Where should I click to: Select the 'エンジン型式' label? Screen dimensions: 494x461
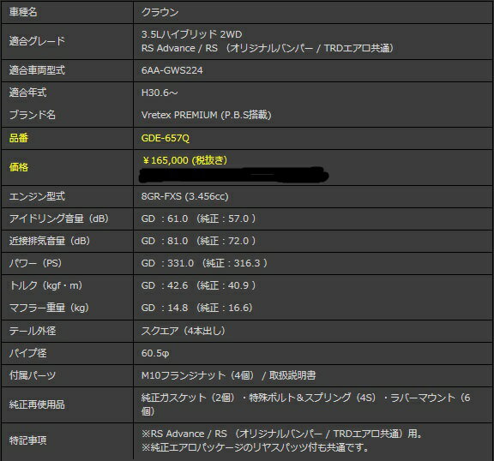coord(37,196)
